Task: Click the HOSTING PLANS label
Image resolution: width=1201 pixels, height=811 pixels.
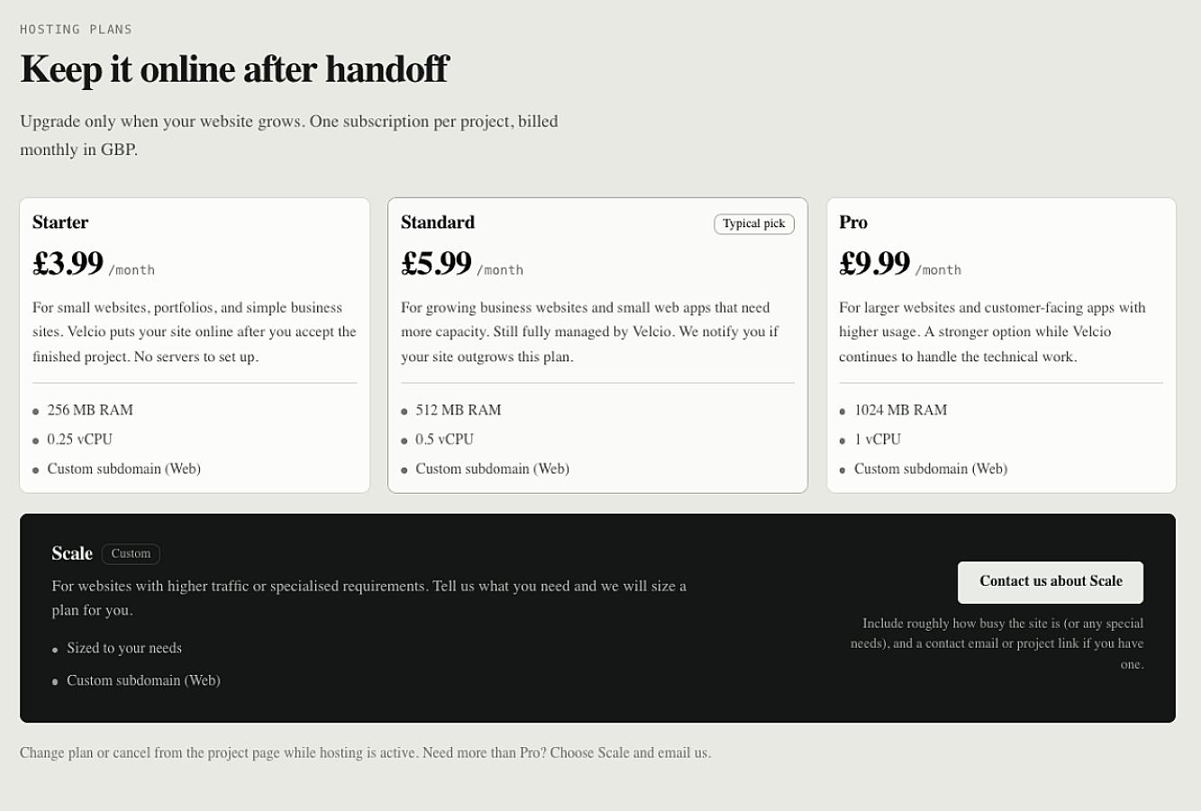Action: pyautogui.click(x=76, y=30)
